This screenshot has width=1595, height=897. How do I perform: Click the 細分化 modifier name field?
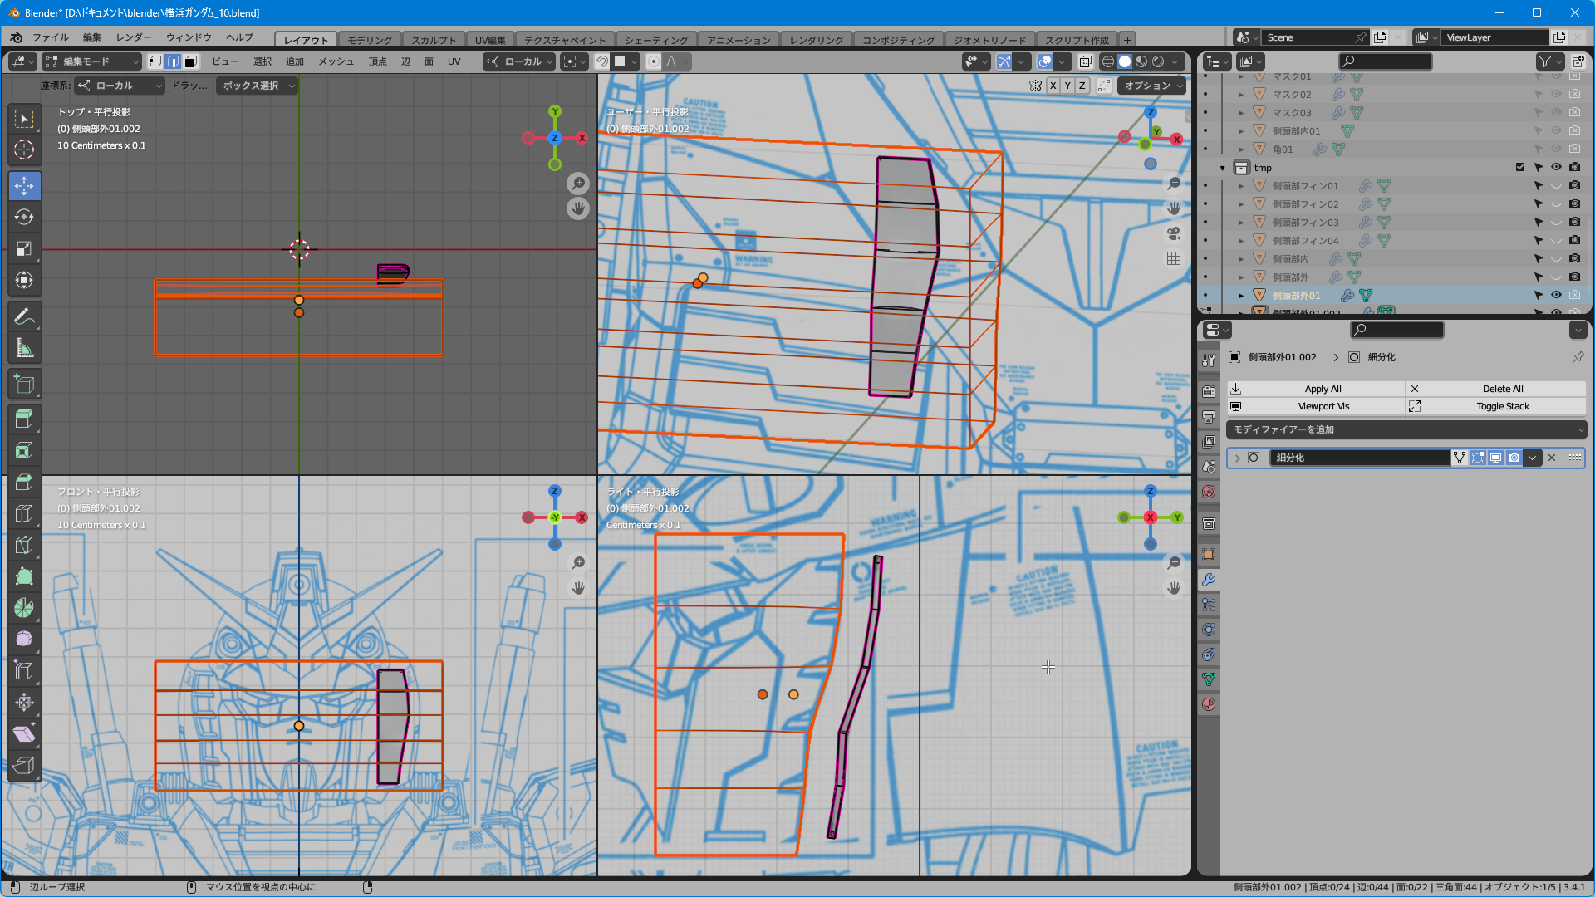pos(1359,458)
